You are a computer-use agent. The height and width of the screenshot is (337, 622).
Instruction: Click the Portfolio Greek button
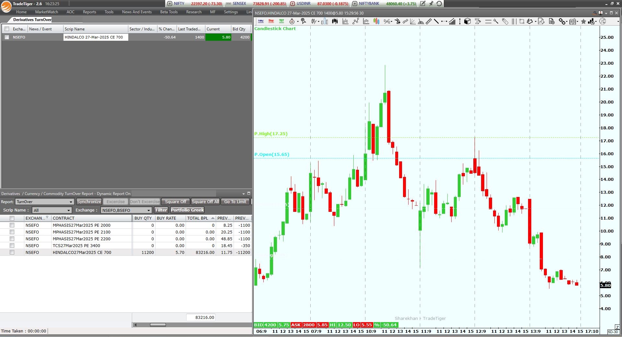(x=187, y=210)
